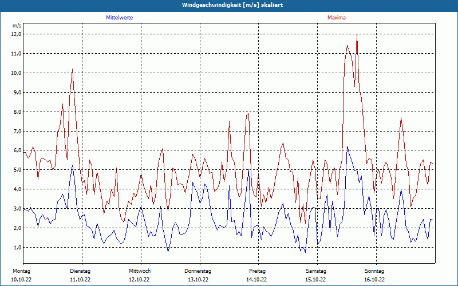Select the 8,0 y-axis value

pyautogui.click(x=18, y=112)
